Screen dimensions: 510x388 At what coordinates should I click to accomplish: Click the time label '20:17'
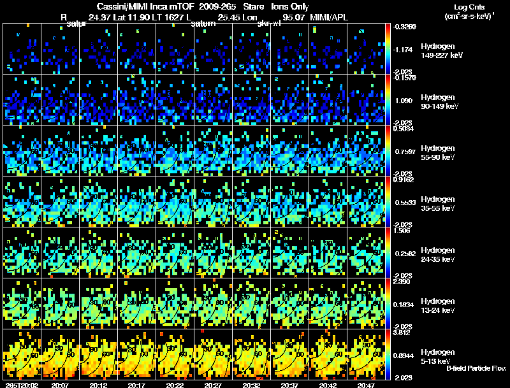coord(137,385)
